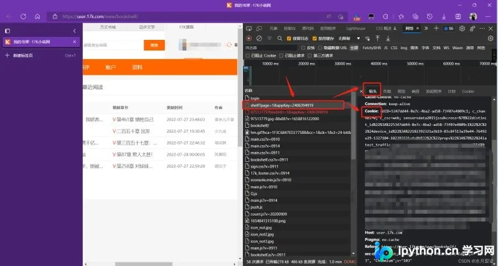Activate DevTools inspect element picker
Image resolution: width=498 pixels, height=266 pixels.
tap(249, 28)
